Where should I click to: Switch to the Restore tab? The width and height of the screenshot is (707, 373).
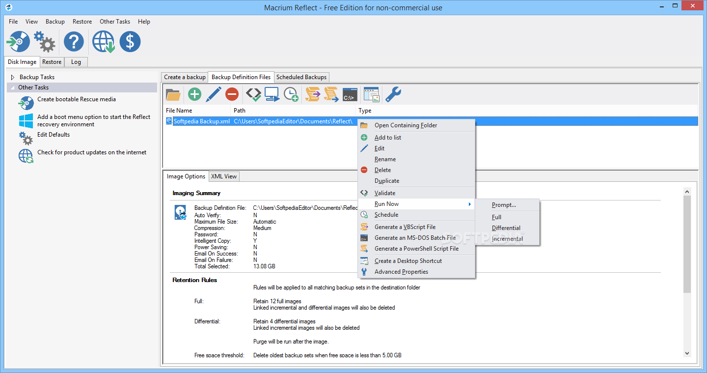[x=52, y=62]
